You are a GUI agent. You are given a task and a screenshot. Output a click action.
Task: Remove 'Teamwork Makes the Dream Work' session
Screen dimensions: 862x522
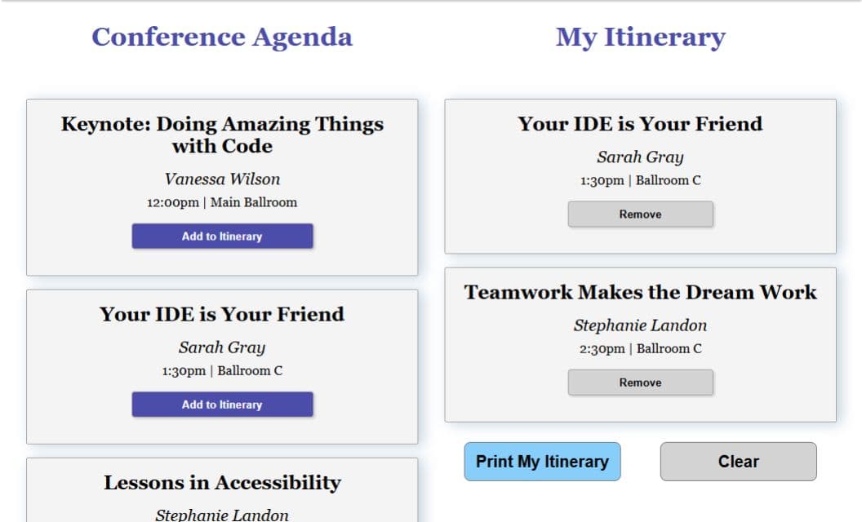(x=641, y=383)
